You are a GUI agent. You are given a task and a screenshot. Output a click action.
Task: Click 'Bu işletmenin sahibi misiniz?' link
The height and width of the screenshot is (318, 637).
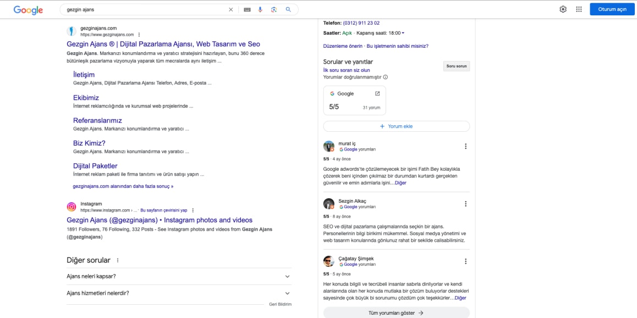pyautogui.click(x=397, y=46)
